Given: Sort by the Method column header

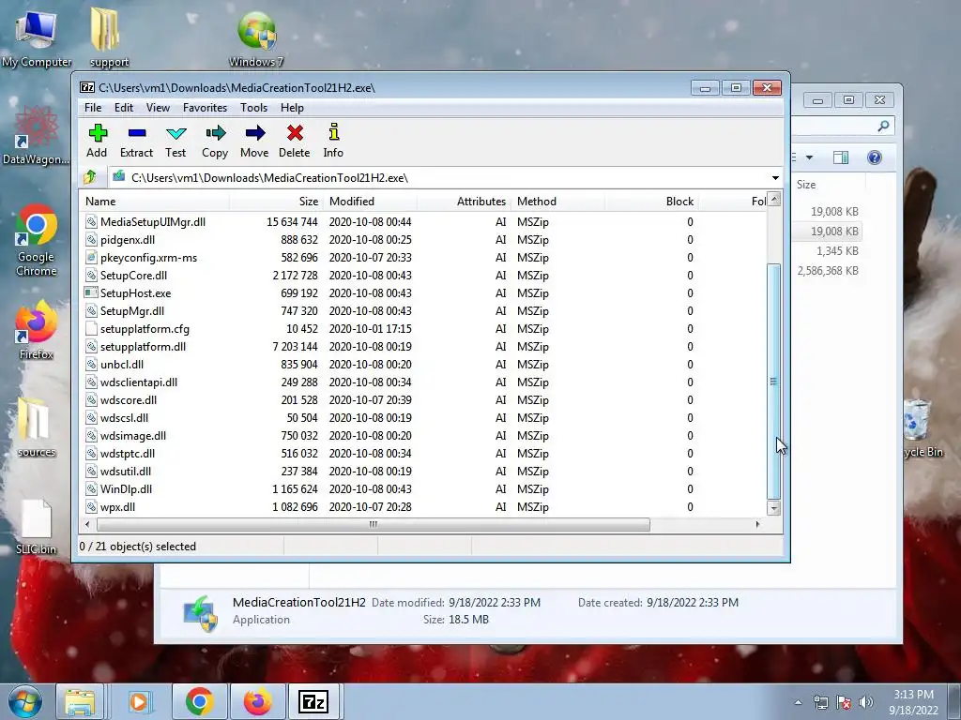Looking at the screenshot, I should tap(557, 202).
